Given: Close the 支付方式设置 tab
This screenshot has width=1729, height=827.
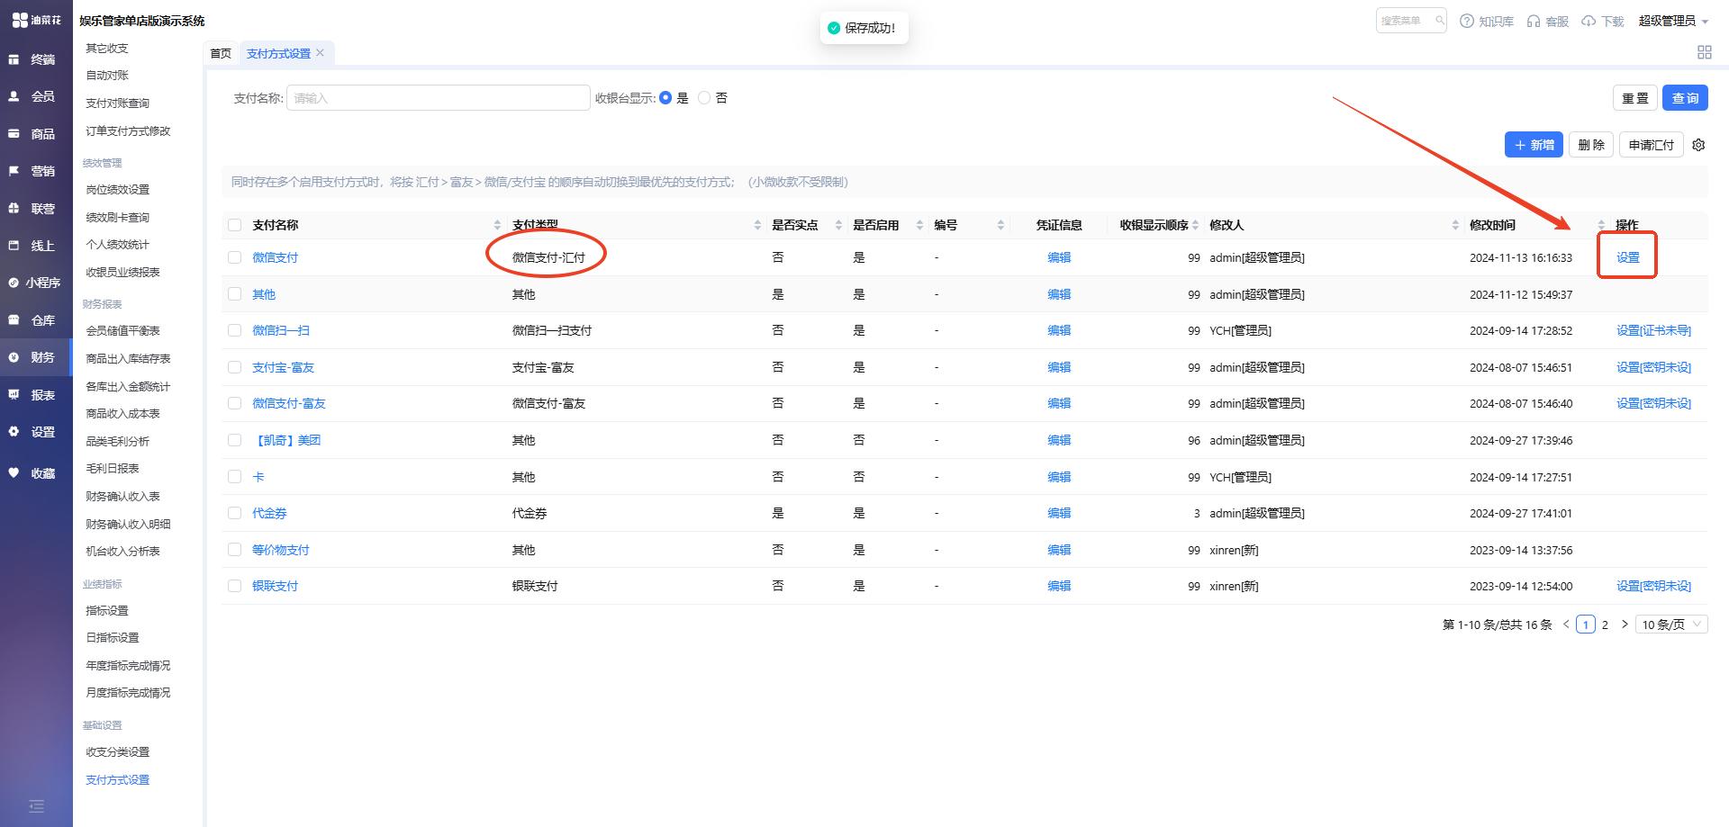Looking at the screenshot, I should [320, 53].
